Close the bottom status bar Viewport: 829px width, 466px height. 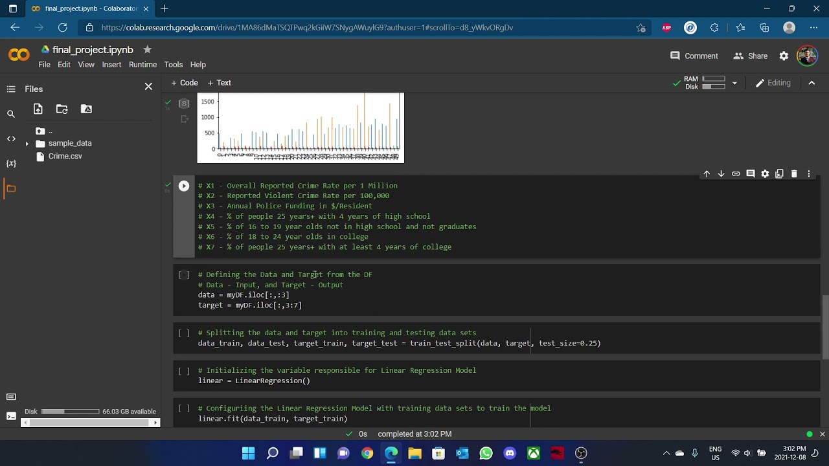pyautogui.click(x=822, y=434)
